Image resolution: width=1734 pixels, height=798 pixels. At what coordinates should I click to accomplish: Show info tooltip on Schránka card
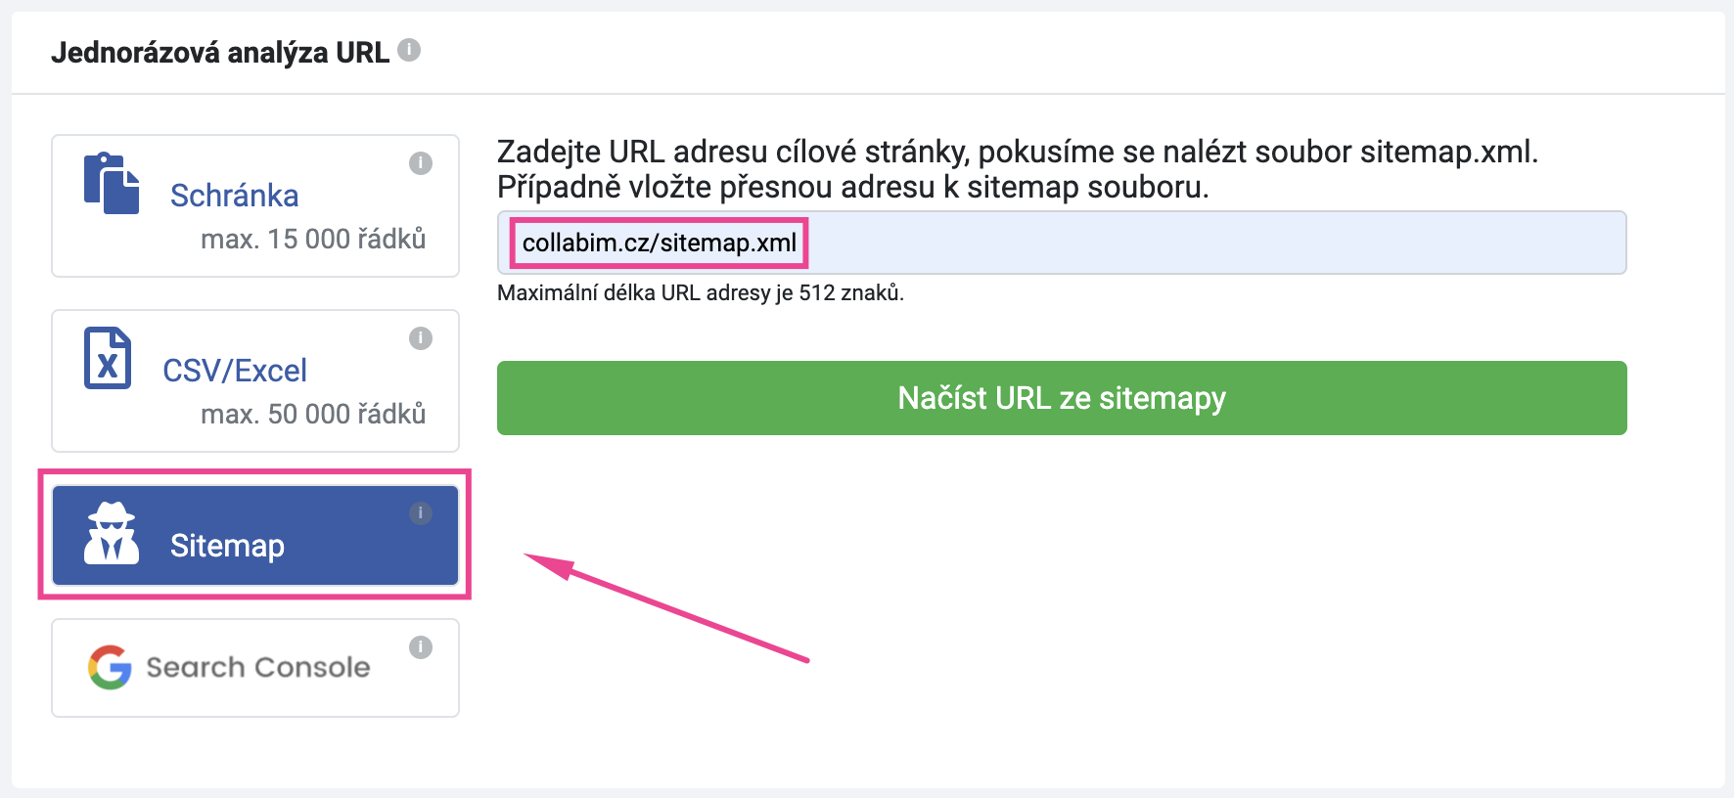coord(421,163)
